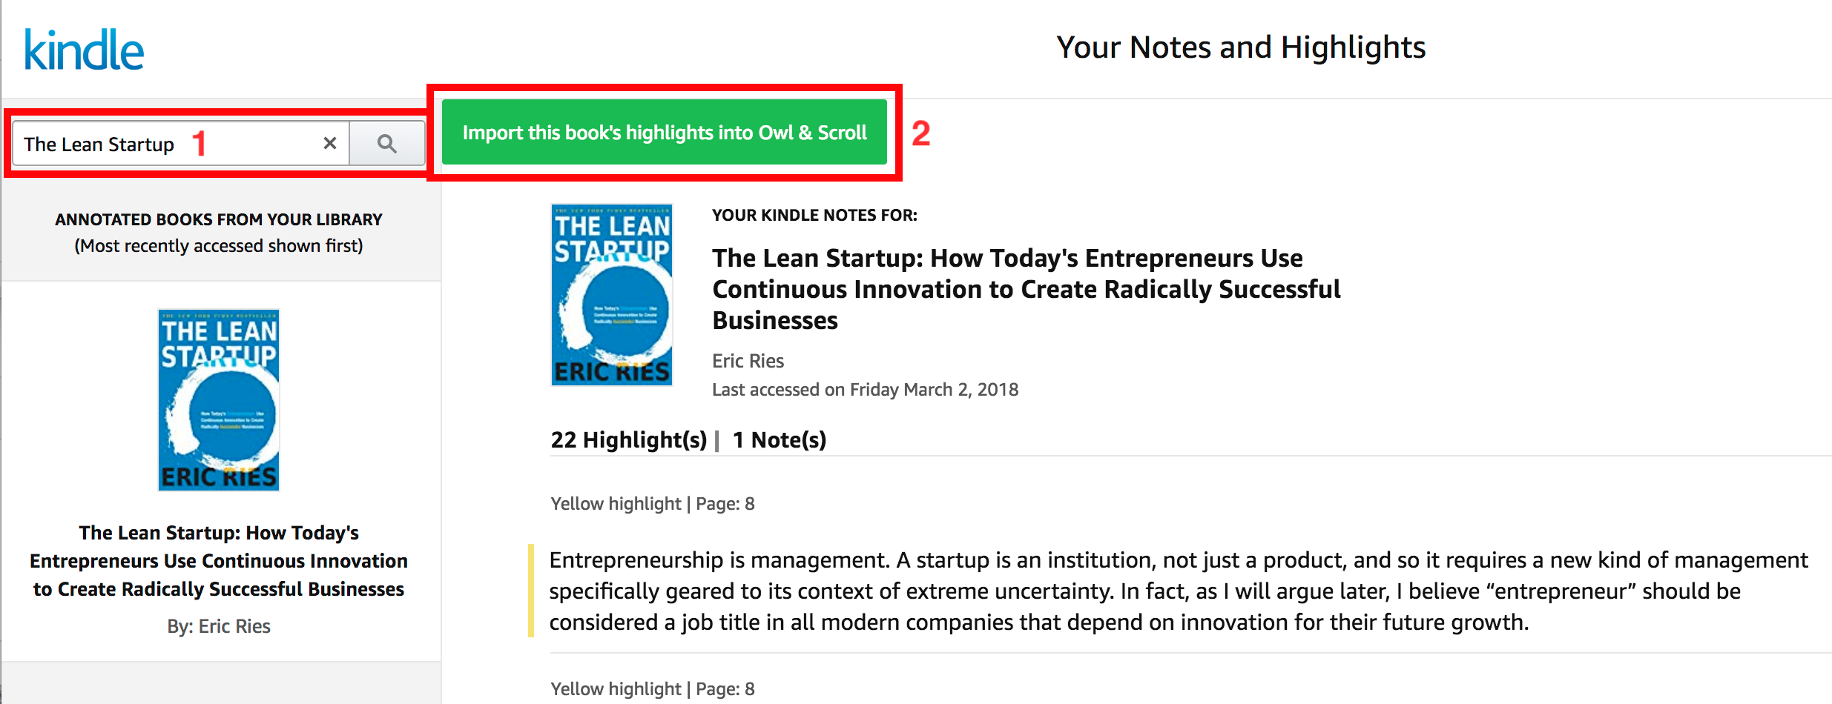Click the yellow highlight color bar

[x=531, y=591]
